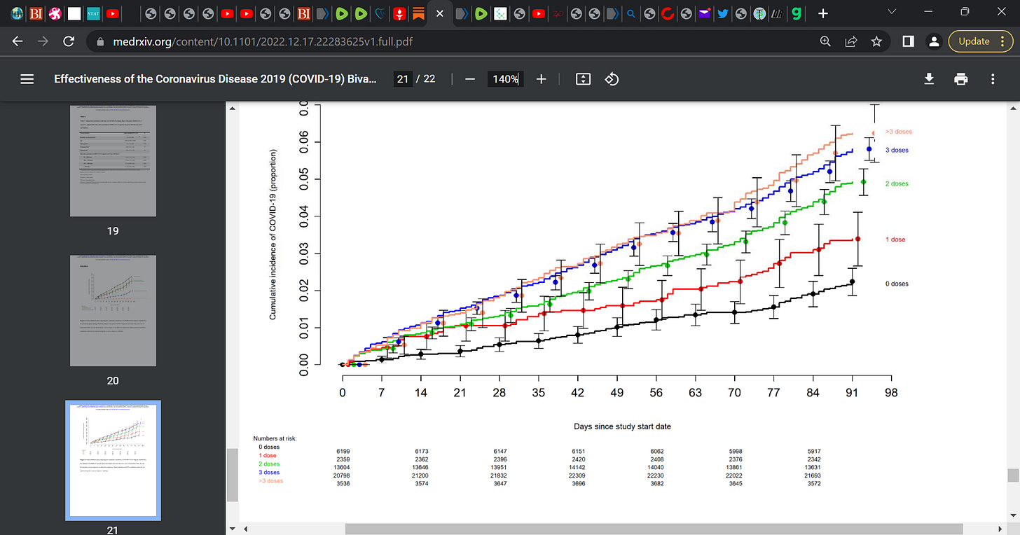Click the page number input box
Image resolution: width=1020 pixels, height=535 pixels.
(402, 79)
